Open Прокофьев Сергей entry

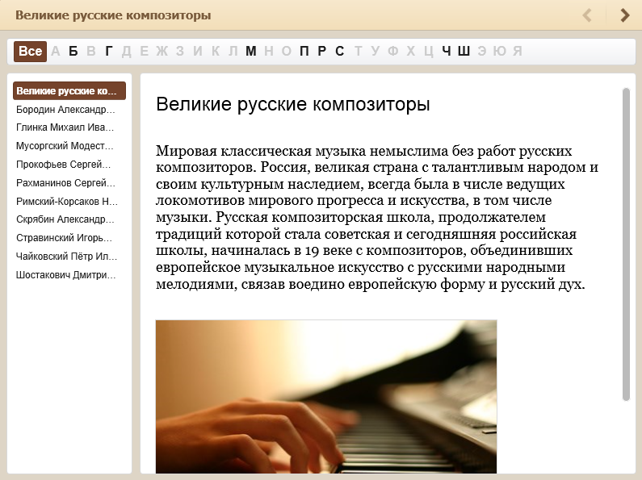coord(64,165)
